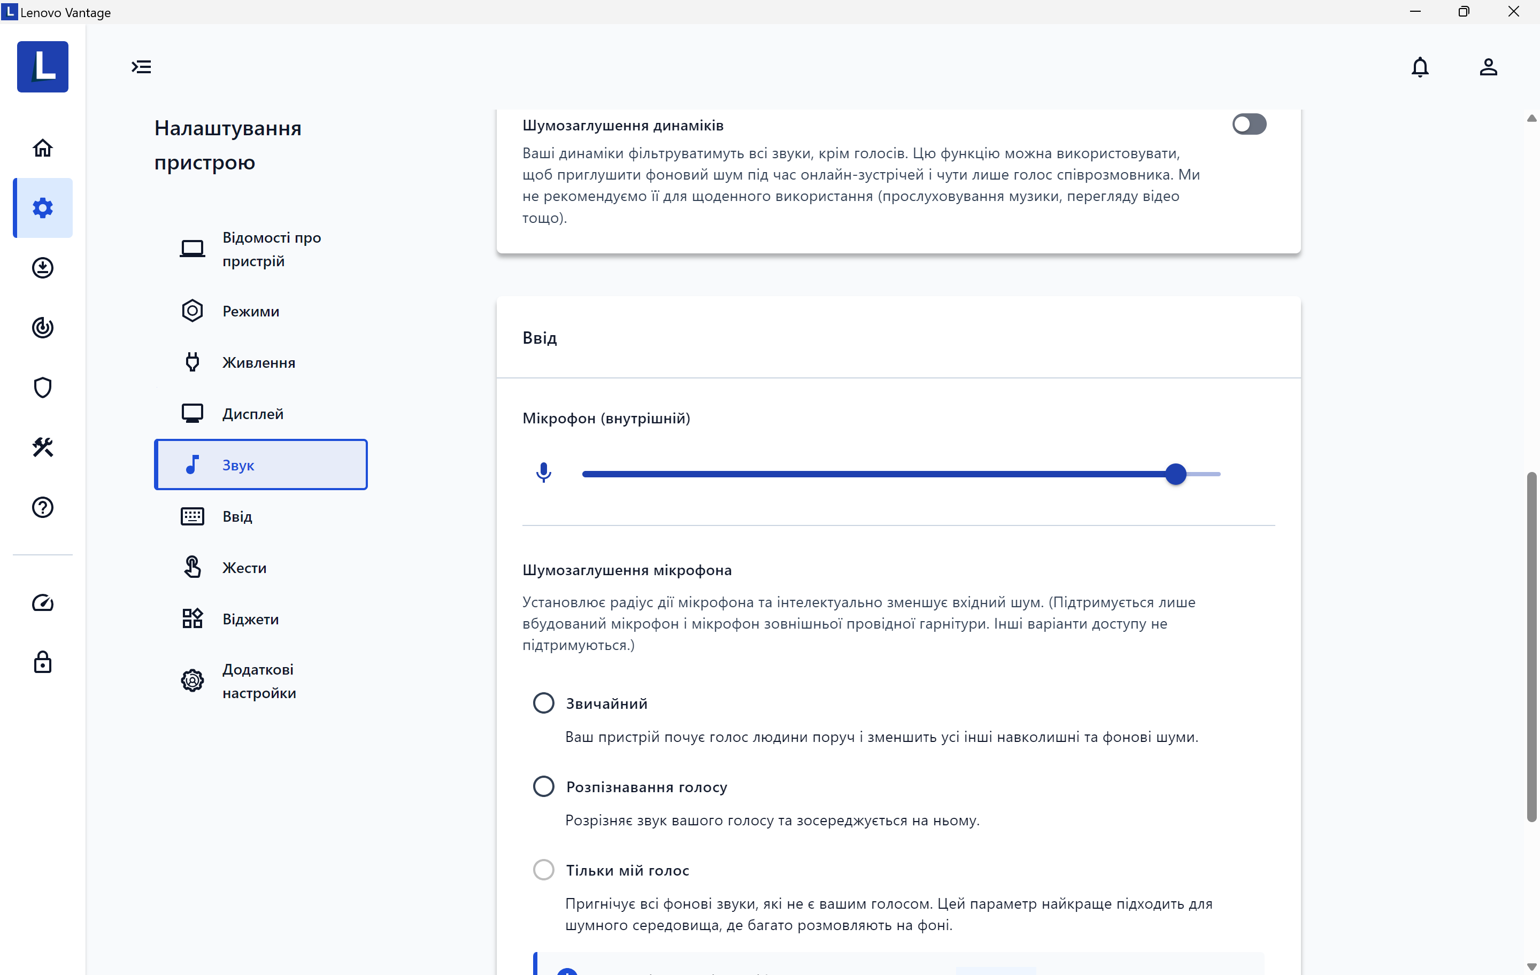Open Додаткові настройки section
Image resolution: width=1540 pixels, height=975 pixels.
[x=258, y=681]
